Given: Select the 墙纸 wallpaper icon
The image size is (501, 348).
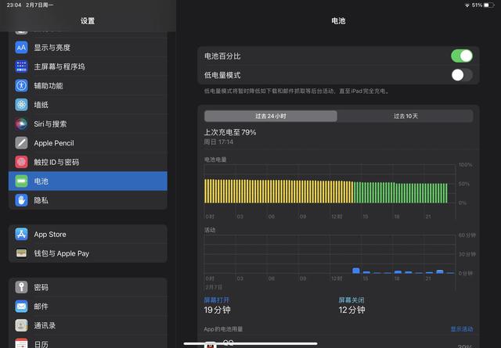Looking at the screenshot, I should [21, 105].
